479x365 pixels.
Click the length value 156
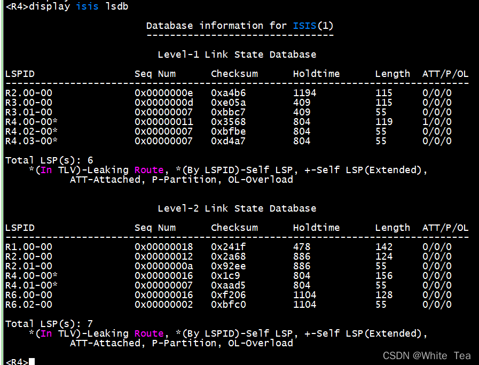(383, 276)
